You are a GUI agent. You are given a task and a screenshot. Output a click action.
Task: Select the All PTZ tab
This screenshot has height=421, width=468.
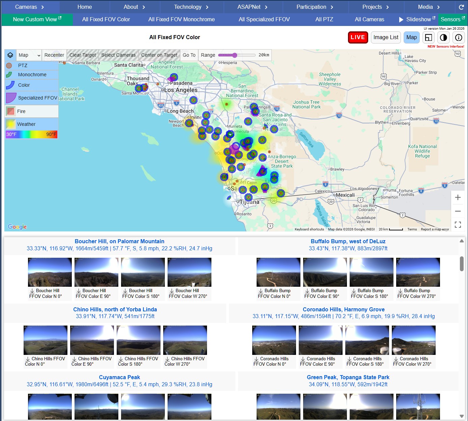coord(324,20)
